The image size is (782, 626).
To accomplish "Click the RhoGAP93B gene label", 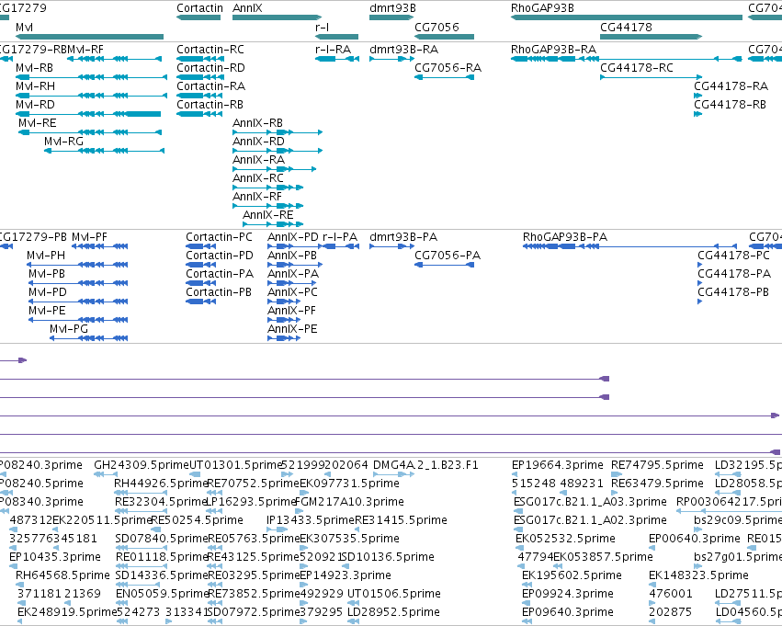I will click(x=542, y=8).
